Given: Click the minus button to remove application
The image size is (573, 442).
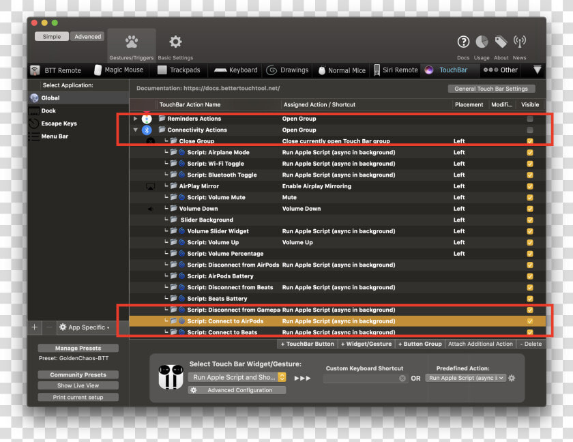Looking at the screenshot, I should pos(49,327).
